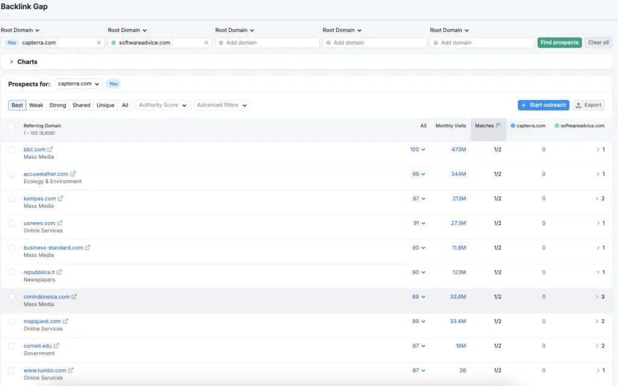Open repubblica.it external link icon
The image size is (618, 386).
(x=59, y=272)
